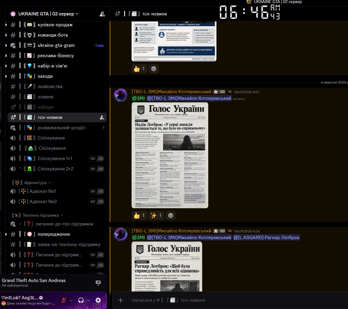Open the UKRAINE GTA server dropdown menu

pyautogui.click(x=49, y=14)
